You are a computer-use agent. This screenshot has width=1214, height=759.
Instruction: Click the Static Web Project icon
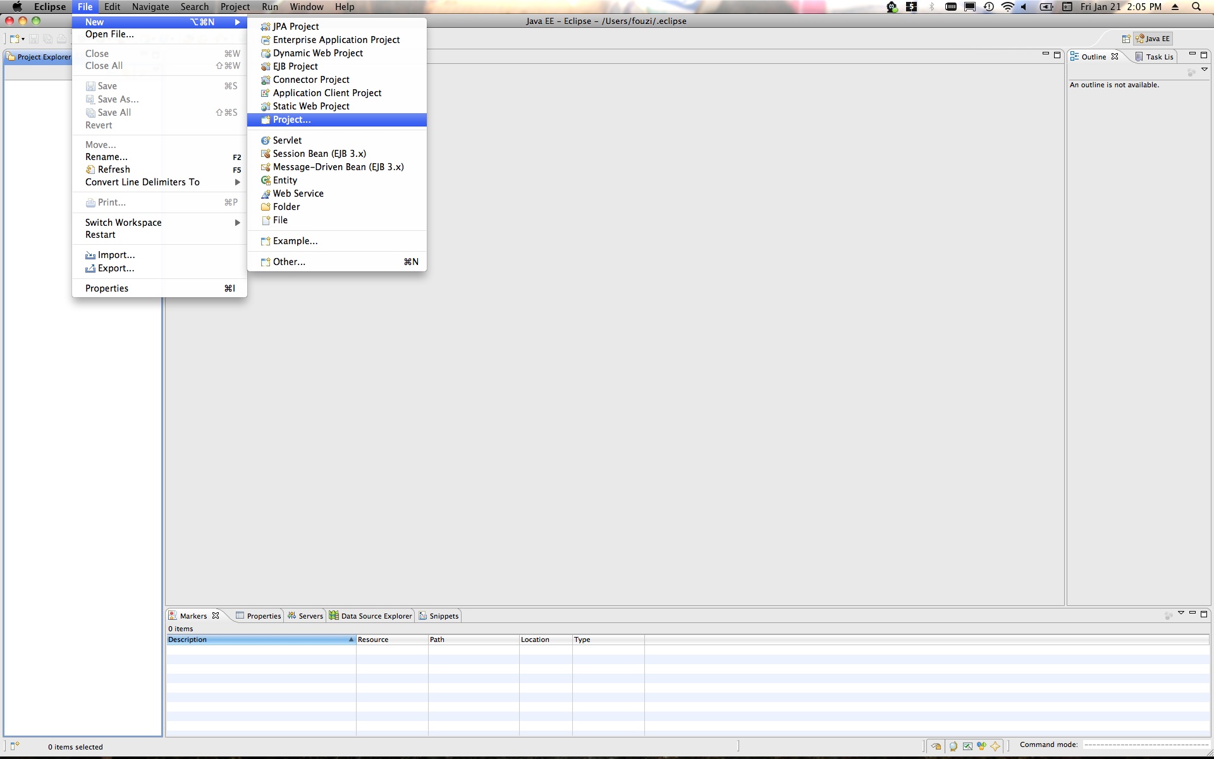tap(266, 106)
